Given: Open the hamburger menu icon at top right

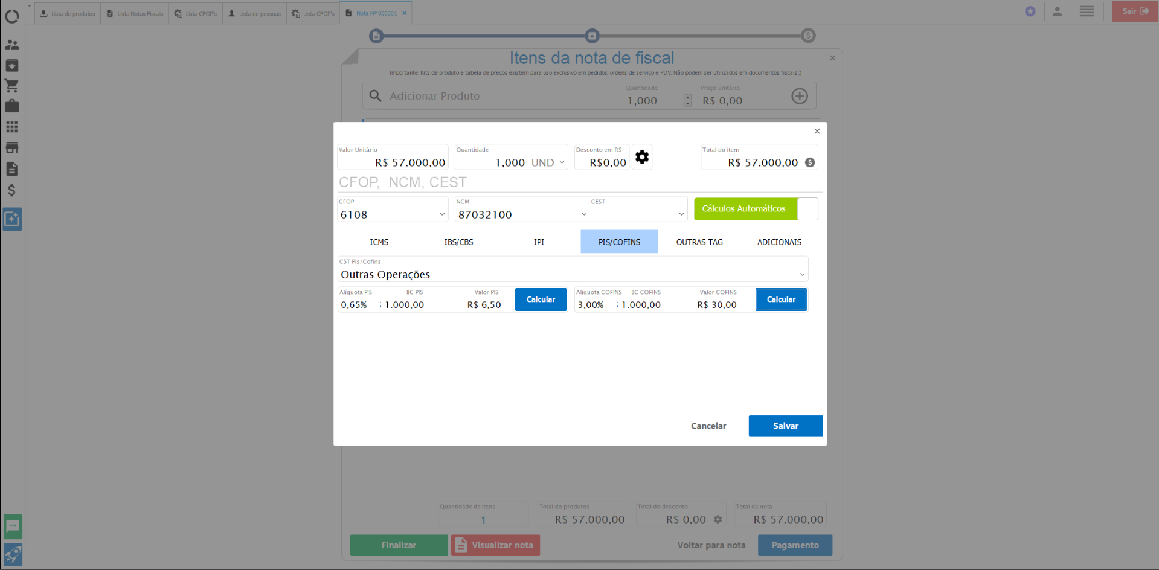Looking at the screenshot, I should [1087, 11].
